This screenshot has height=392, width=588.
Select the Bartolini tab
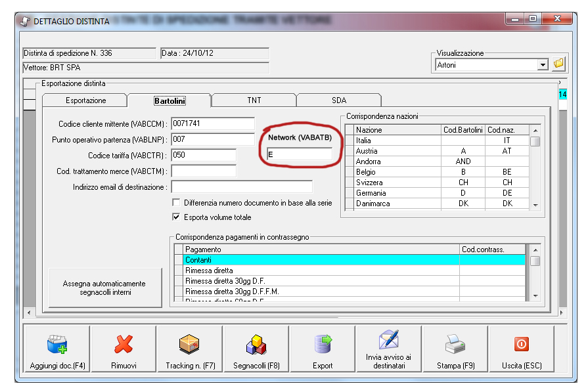tap(170, 101)
